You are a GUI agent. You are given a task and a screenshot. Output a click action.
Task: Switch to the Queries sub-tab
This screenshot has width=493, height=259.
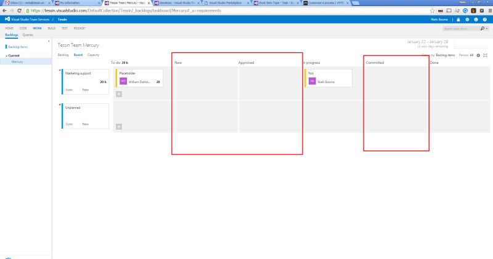pos(28,35)
